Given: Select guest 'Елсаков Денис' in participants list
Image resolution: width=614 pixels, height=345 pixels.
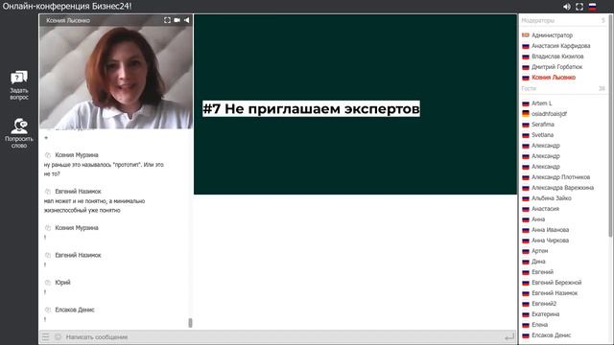Looking at the screenshot, I should 552,335.
